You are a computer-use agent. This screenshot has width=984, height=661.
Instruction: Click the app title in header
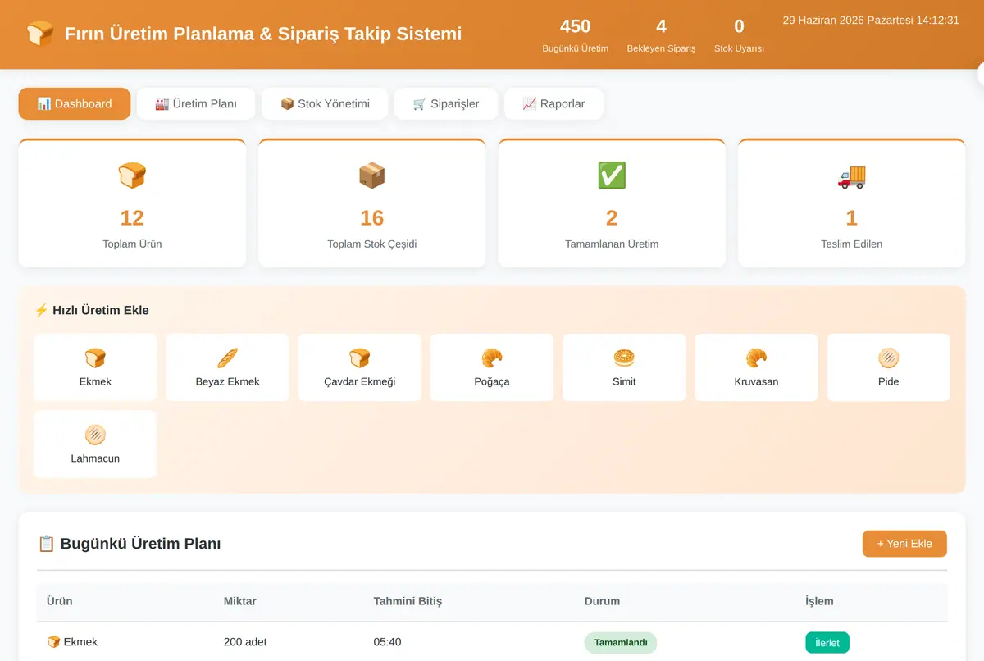263,34
